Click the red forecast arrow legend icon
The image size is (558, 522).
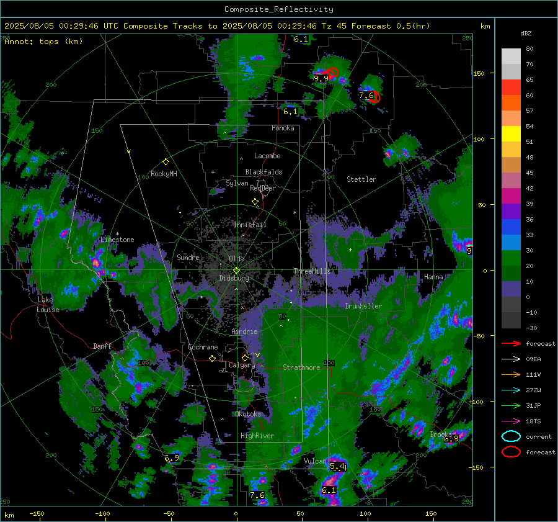511,343
